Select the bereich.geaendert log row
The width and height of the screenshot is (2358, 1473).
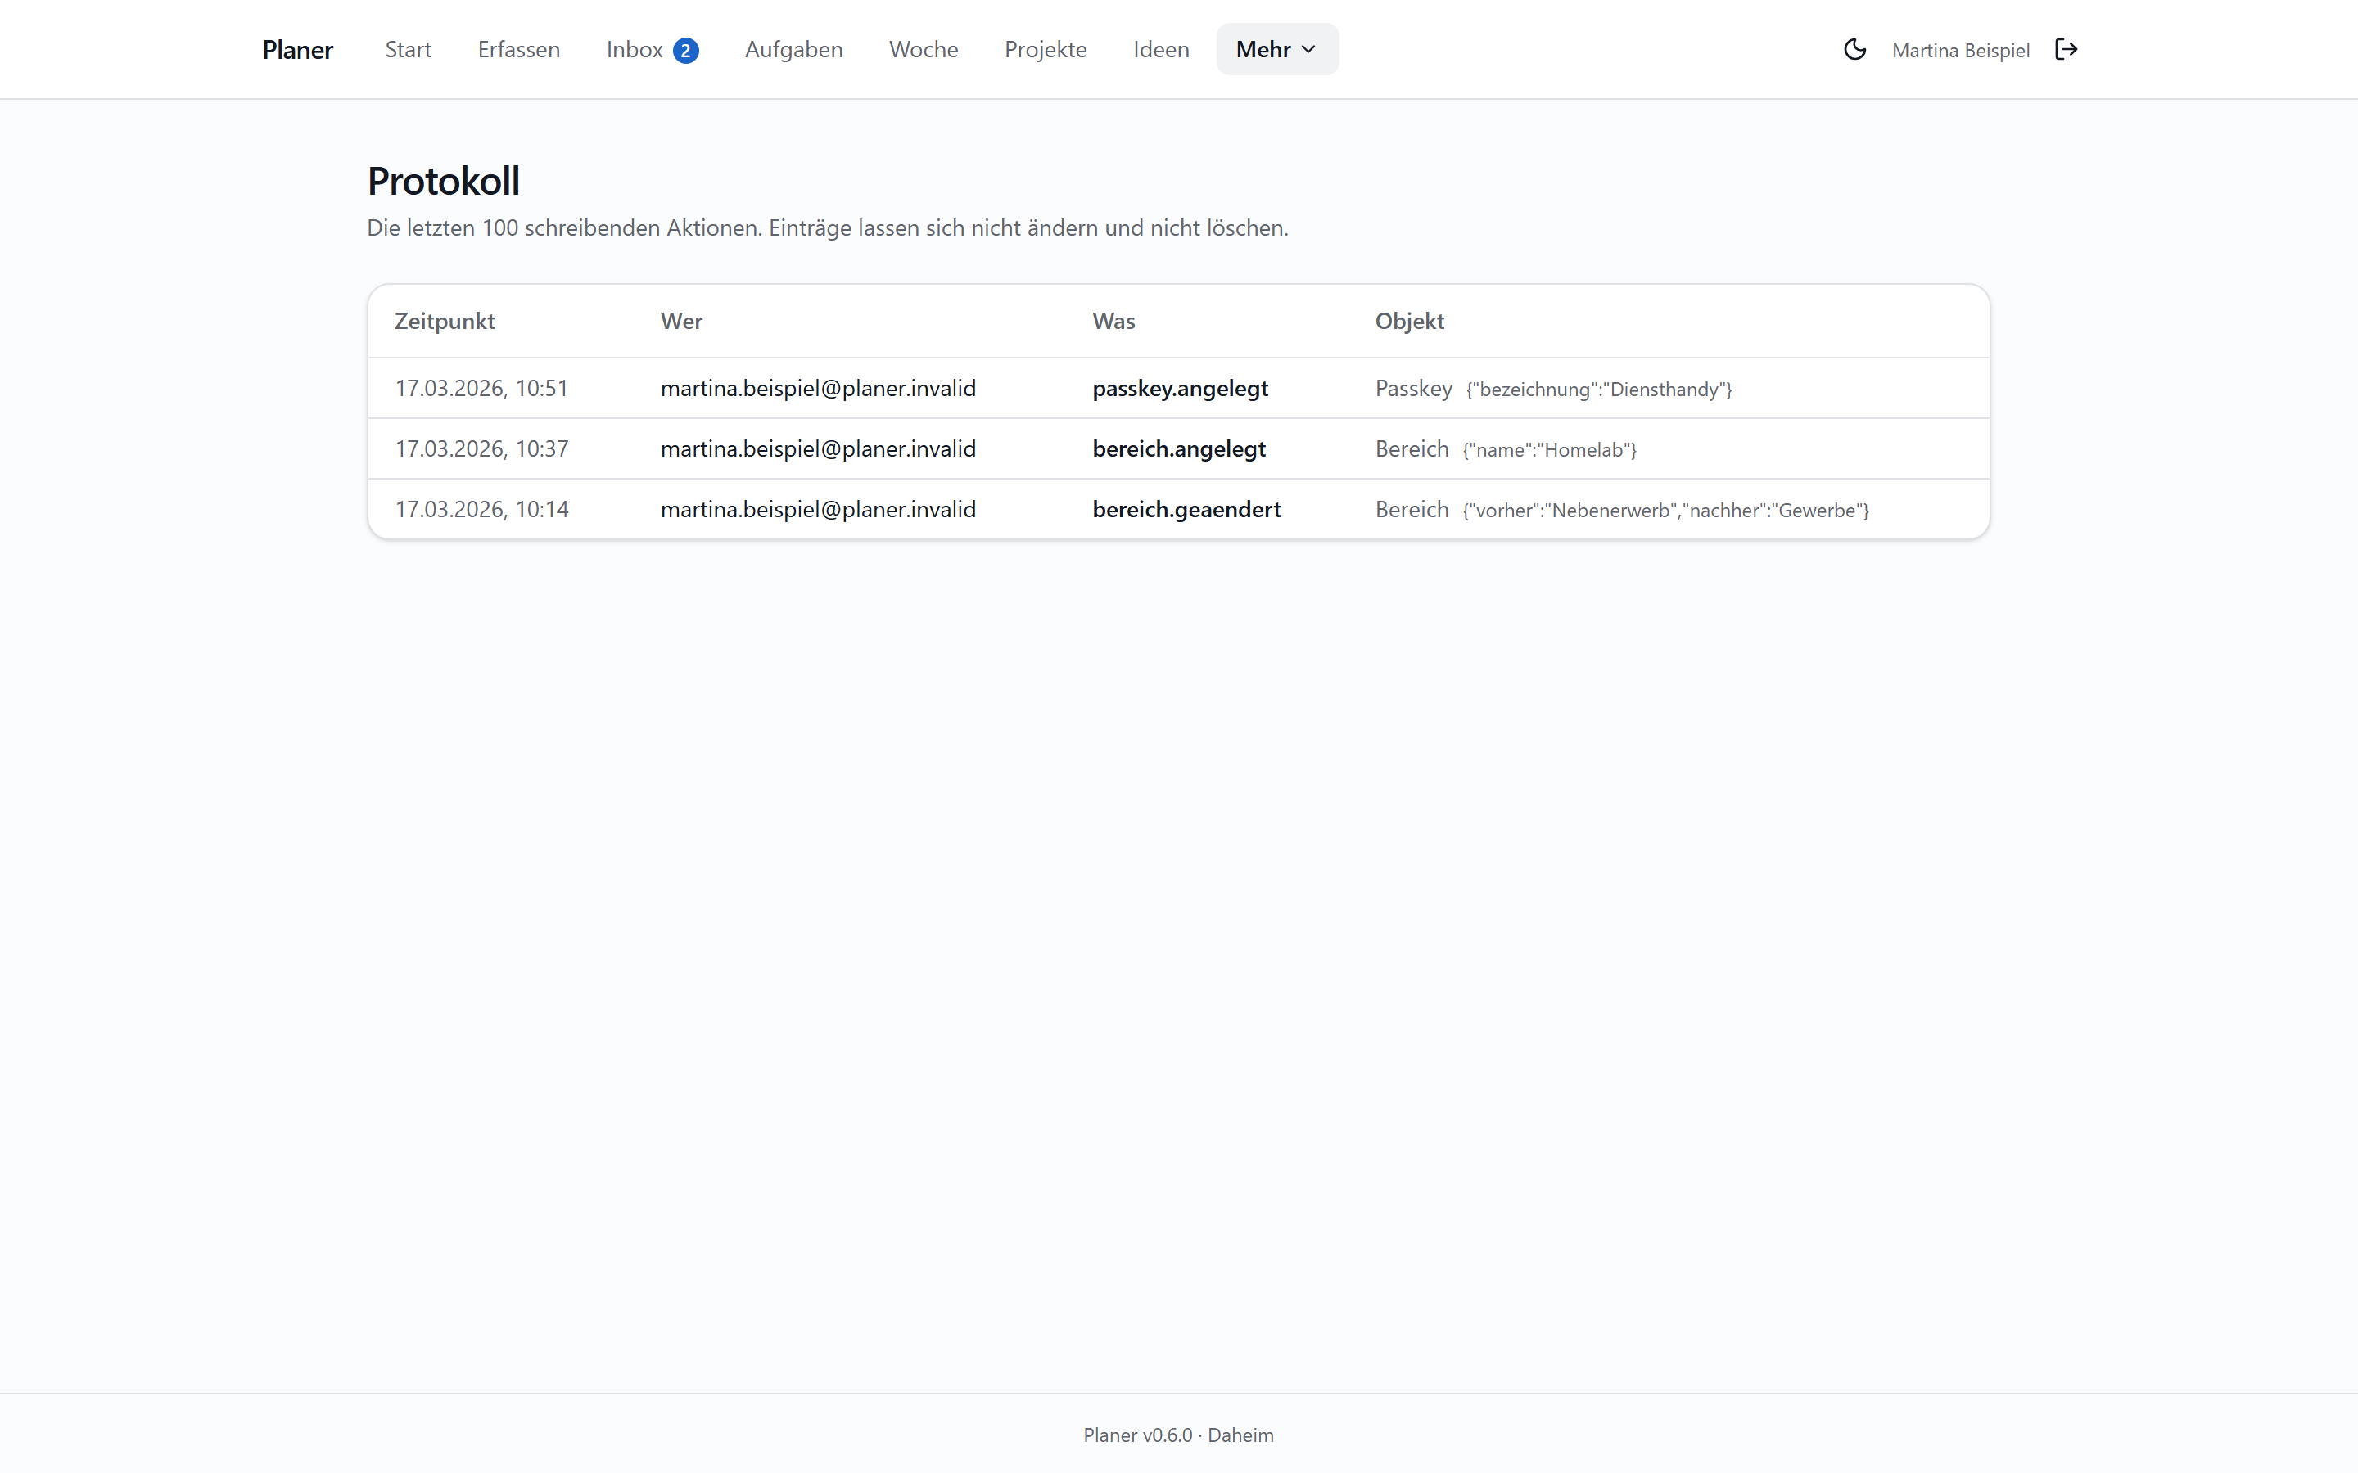(x=1178, y=508)
